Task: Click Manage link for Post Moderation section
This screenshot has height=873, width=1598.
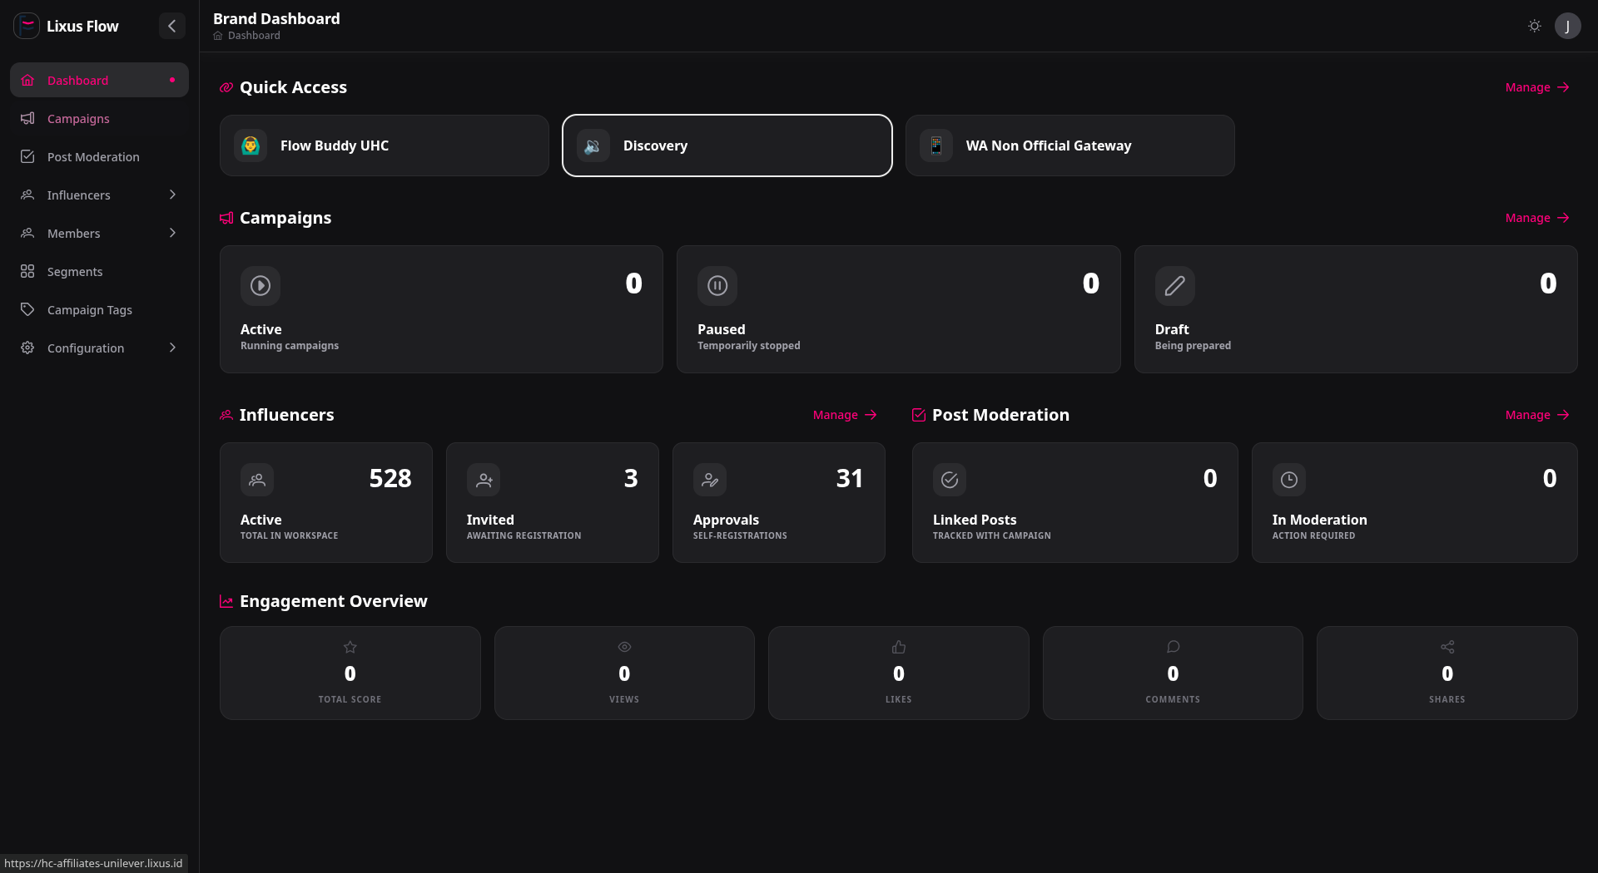Action: coord(1536,415)
